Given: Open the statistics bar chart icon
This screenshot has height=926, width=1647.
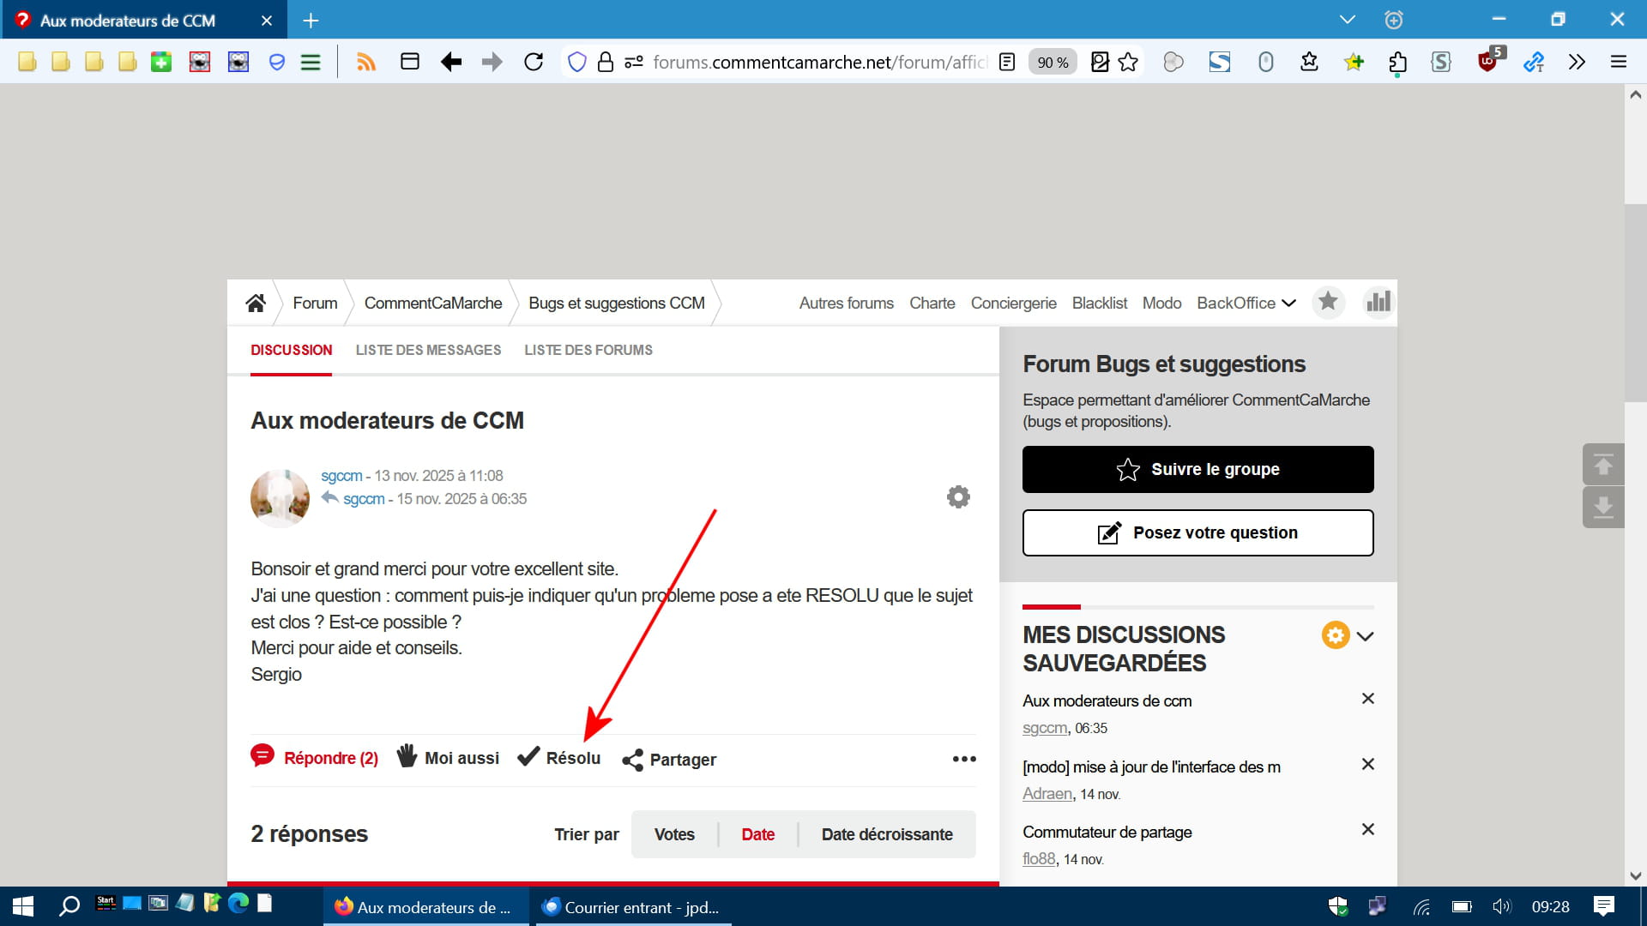Looking at the screenshot, I should 1379,302.
